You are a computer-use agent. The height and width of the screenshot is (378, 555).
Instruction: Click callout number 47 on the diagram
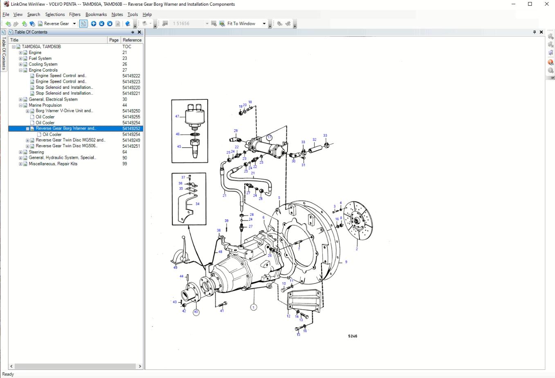[x=177, y=116]
